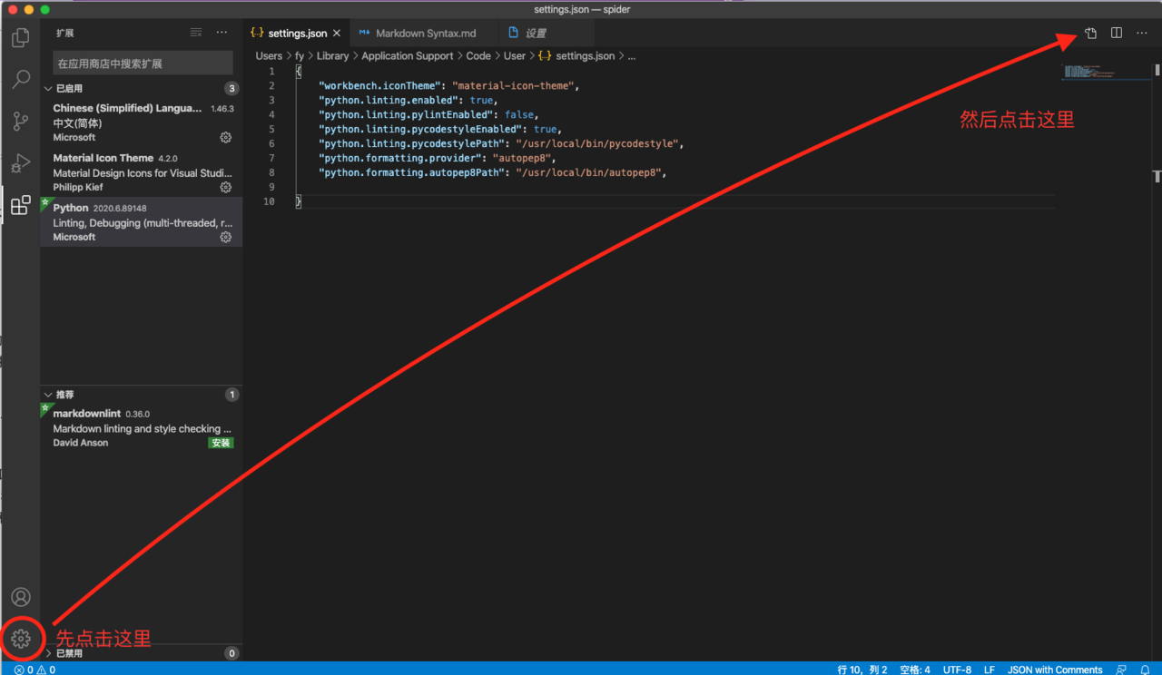
Task: Click User breadcrumb segment
Action: click(515, 56)
